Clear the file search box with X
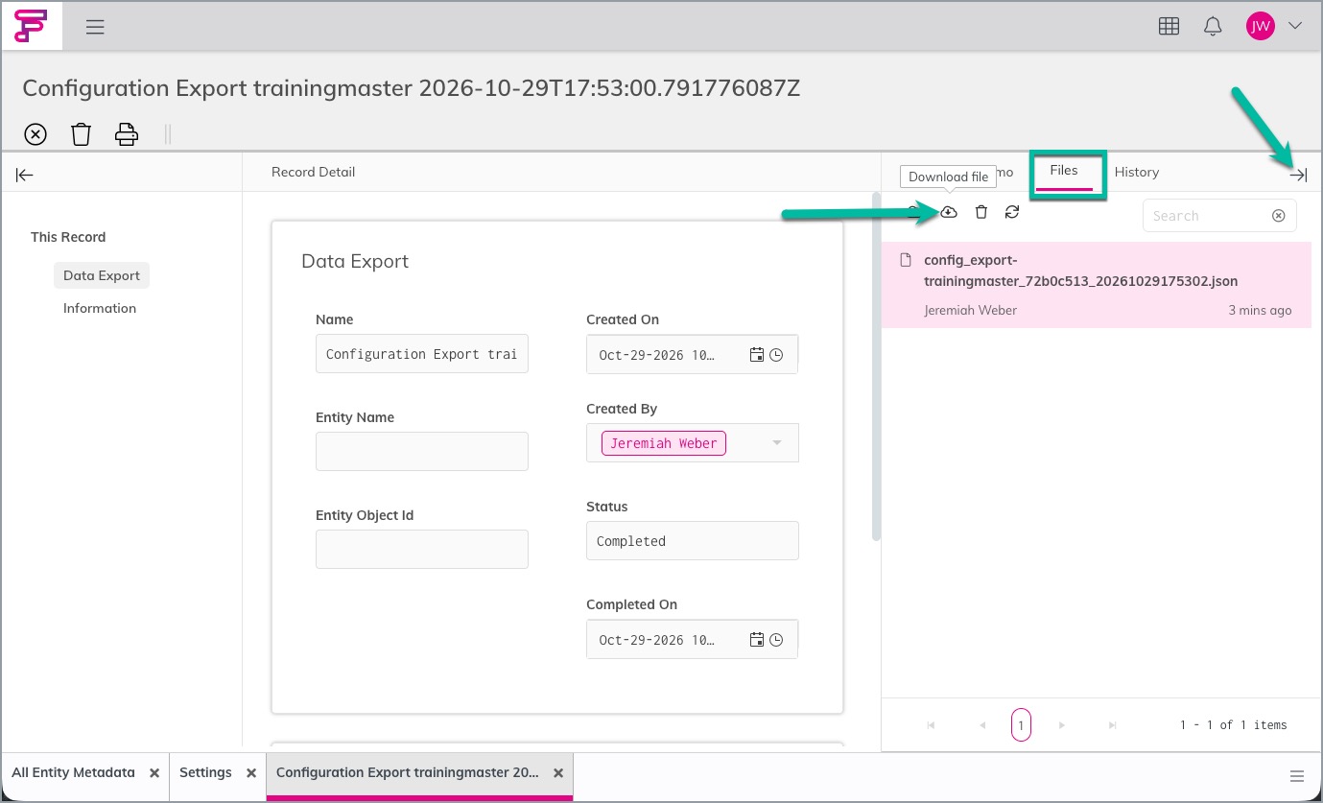Screen dimensions: 1323x803 pyautogui.click(x=1278, y=216)
